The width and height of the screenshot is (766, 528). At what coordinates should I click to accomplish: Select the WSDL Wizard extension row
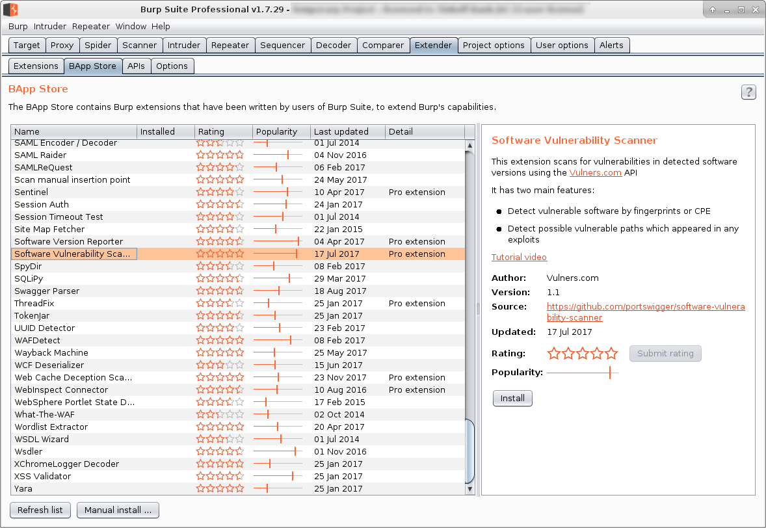238,439
